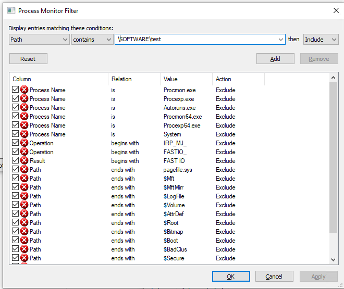Open the contains relation dropdown
The width and height of the screenshot is (344, 289).
point(92,40)
